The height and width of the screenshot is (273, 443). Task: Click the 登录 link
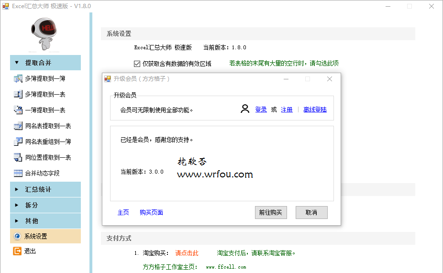(261, 109)
